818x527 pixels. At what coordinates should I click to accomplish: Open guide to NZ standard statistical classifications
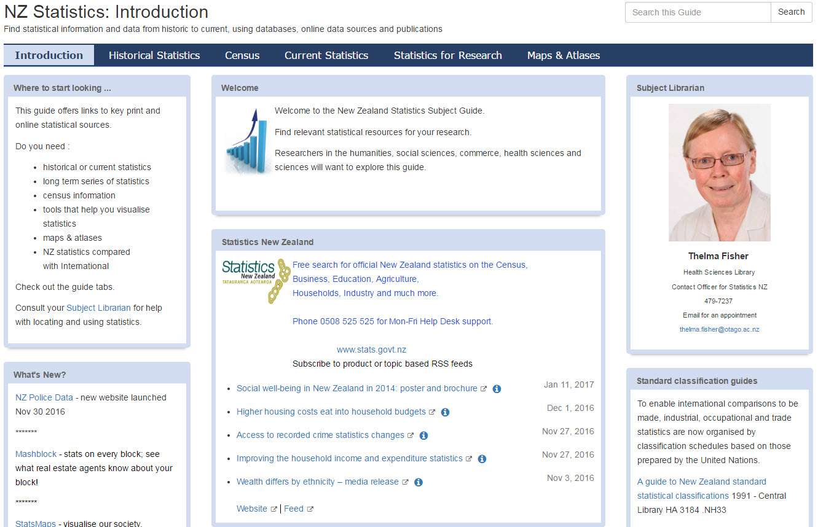pyautogui.click(x=702, y=488)
